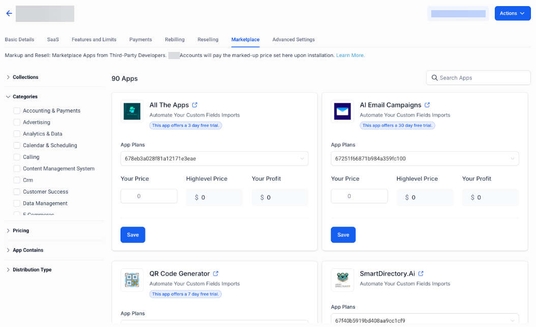Go back using the left arrow icon
Viewport: 536px width, 327px height.
9,13
